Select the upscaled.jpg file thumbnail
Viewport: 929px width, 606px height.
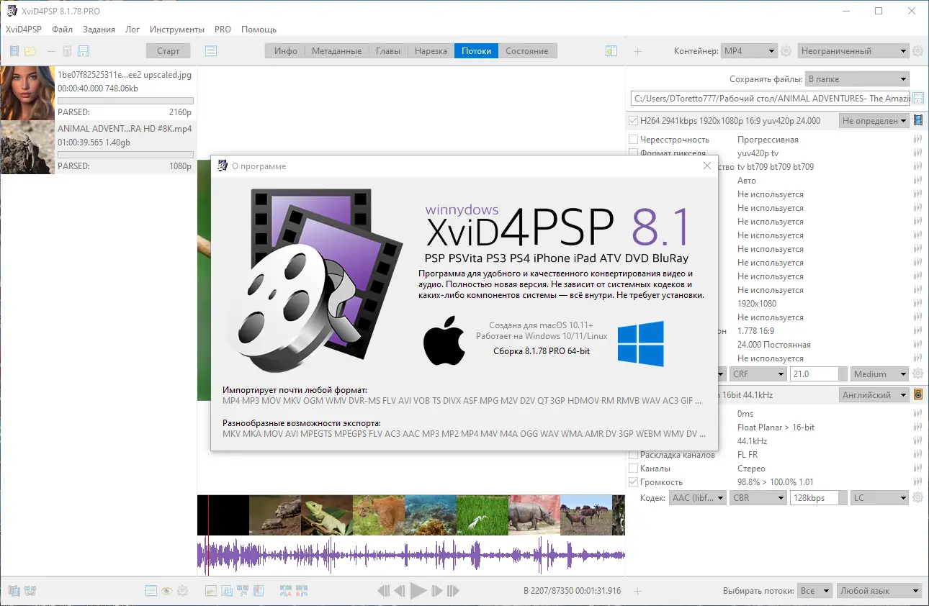pyautogui.click(x=27, y=93)
